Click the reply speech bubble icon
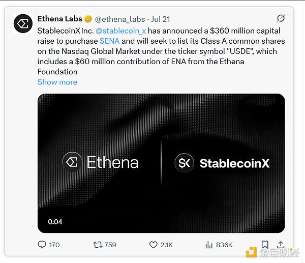Viewport: 305px width, 263px height. pyautogui.click(x=42, y=245)
